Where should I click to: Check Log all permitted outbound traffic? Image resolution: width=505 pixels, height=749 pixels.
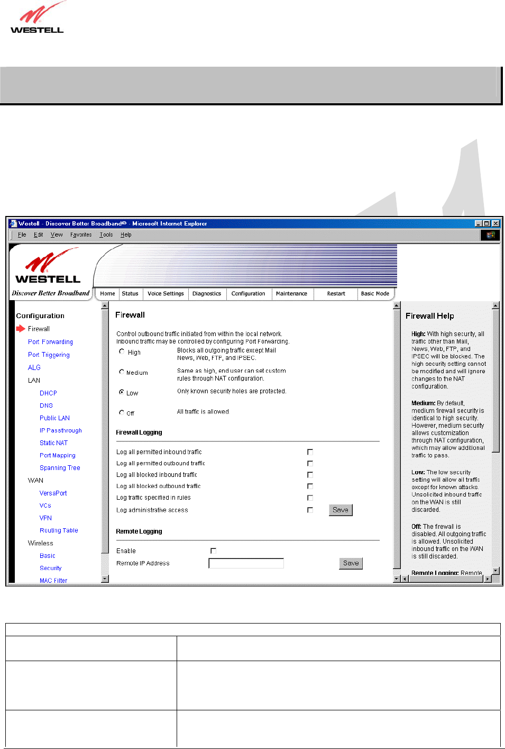310,464
